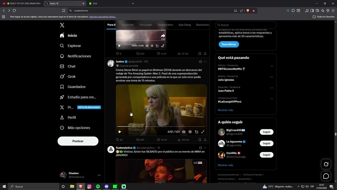The image size is (337, 190).
Task: Play the Emma Stone video
Action: pyautogui.click(x=120, y=132)
